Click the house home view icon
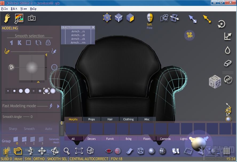 [x=90, y=151]
